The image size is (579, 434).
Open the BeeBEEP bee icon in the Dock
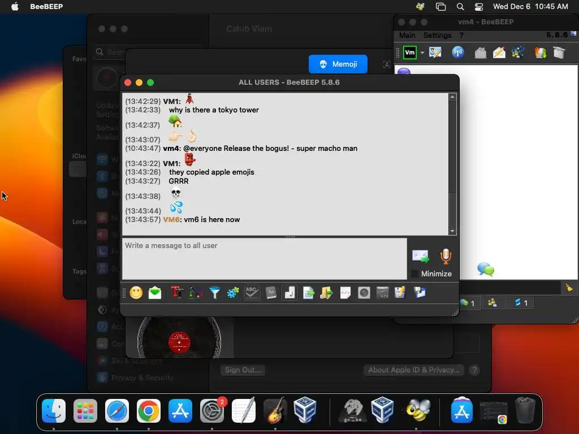coord(418,411)
